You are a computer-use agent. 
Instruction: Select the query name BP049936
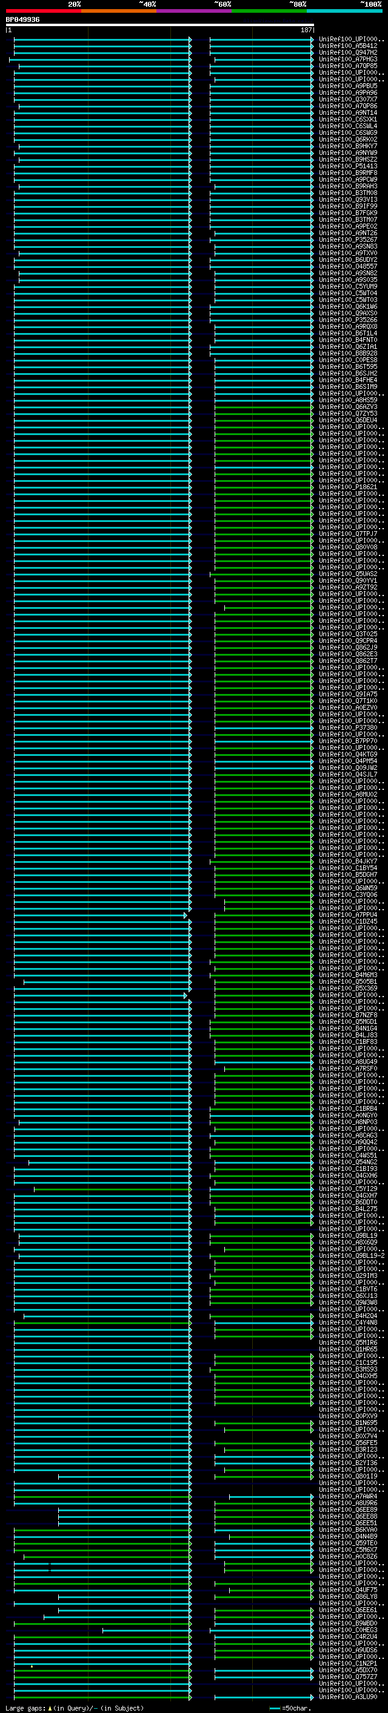point(22,20)
